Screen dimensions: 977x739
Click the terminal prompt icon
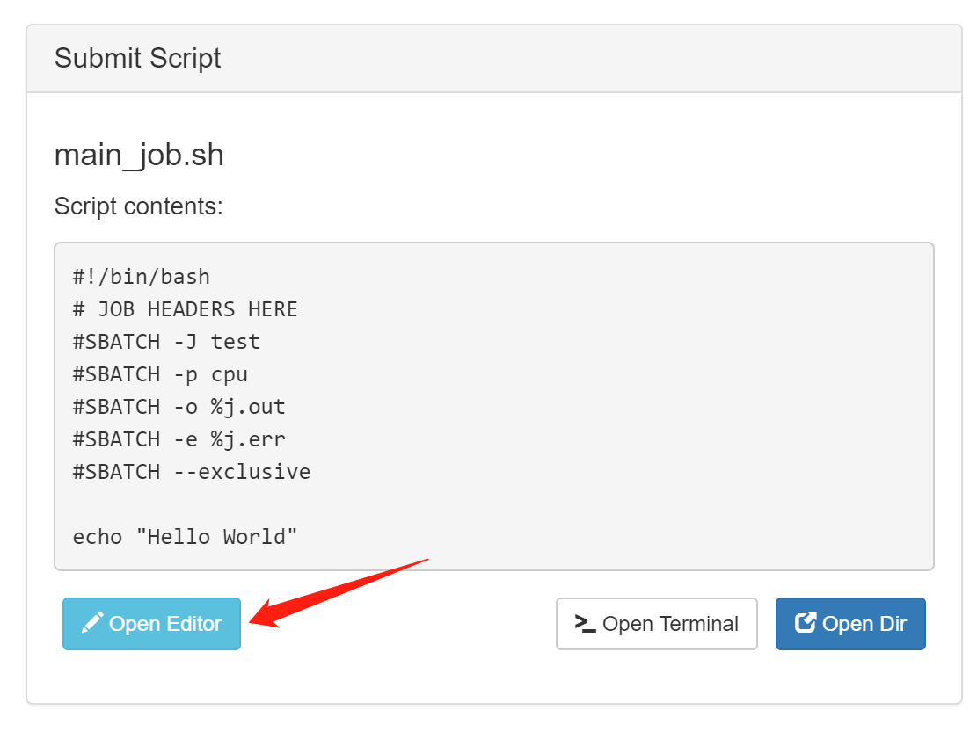click(585, 623)
